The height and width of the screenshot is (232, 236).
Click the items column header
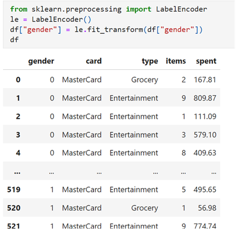pyautogui.click(x=176, y=61)
